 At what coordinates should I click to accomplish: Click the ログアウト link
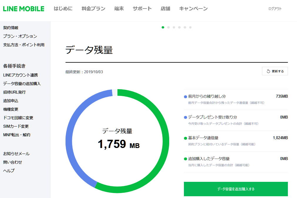(275, 9)
